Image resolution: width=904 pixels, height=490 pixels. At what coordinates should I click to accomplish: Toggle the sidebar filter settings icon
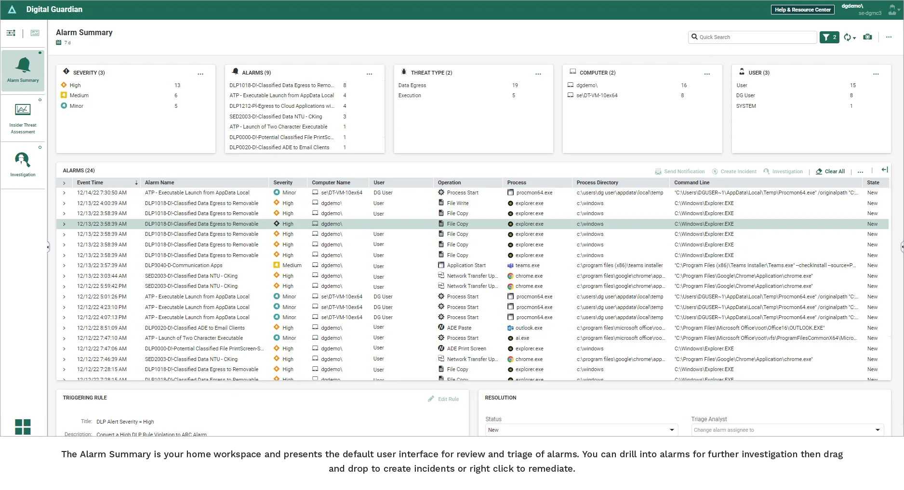point(11,33)
